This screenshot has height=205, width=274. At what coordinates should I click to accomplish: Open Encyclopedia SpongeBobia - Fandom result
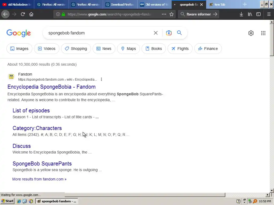(x=52, y=87)
